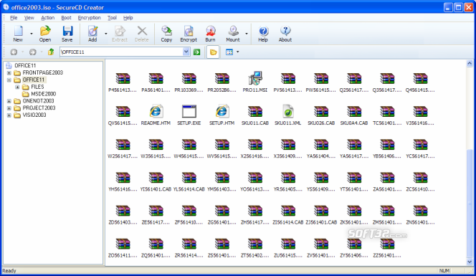
Task: Expand the VISIO2003 tree node
Action: click(9, 115)
